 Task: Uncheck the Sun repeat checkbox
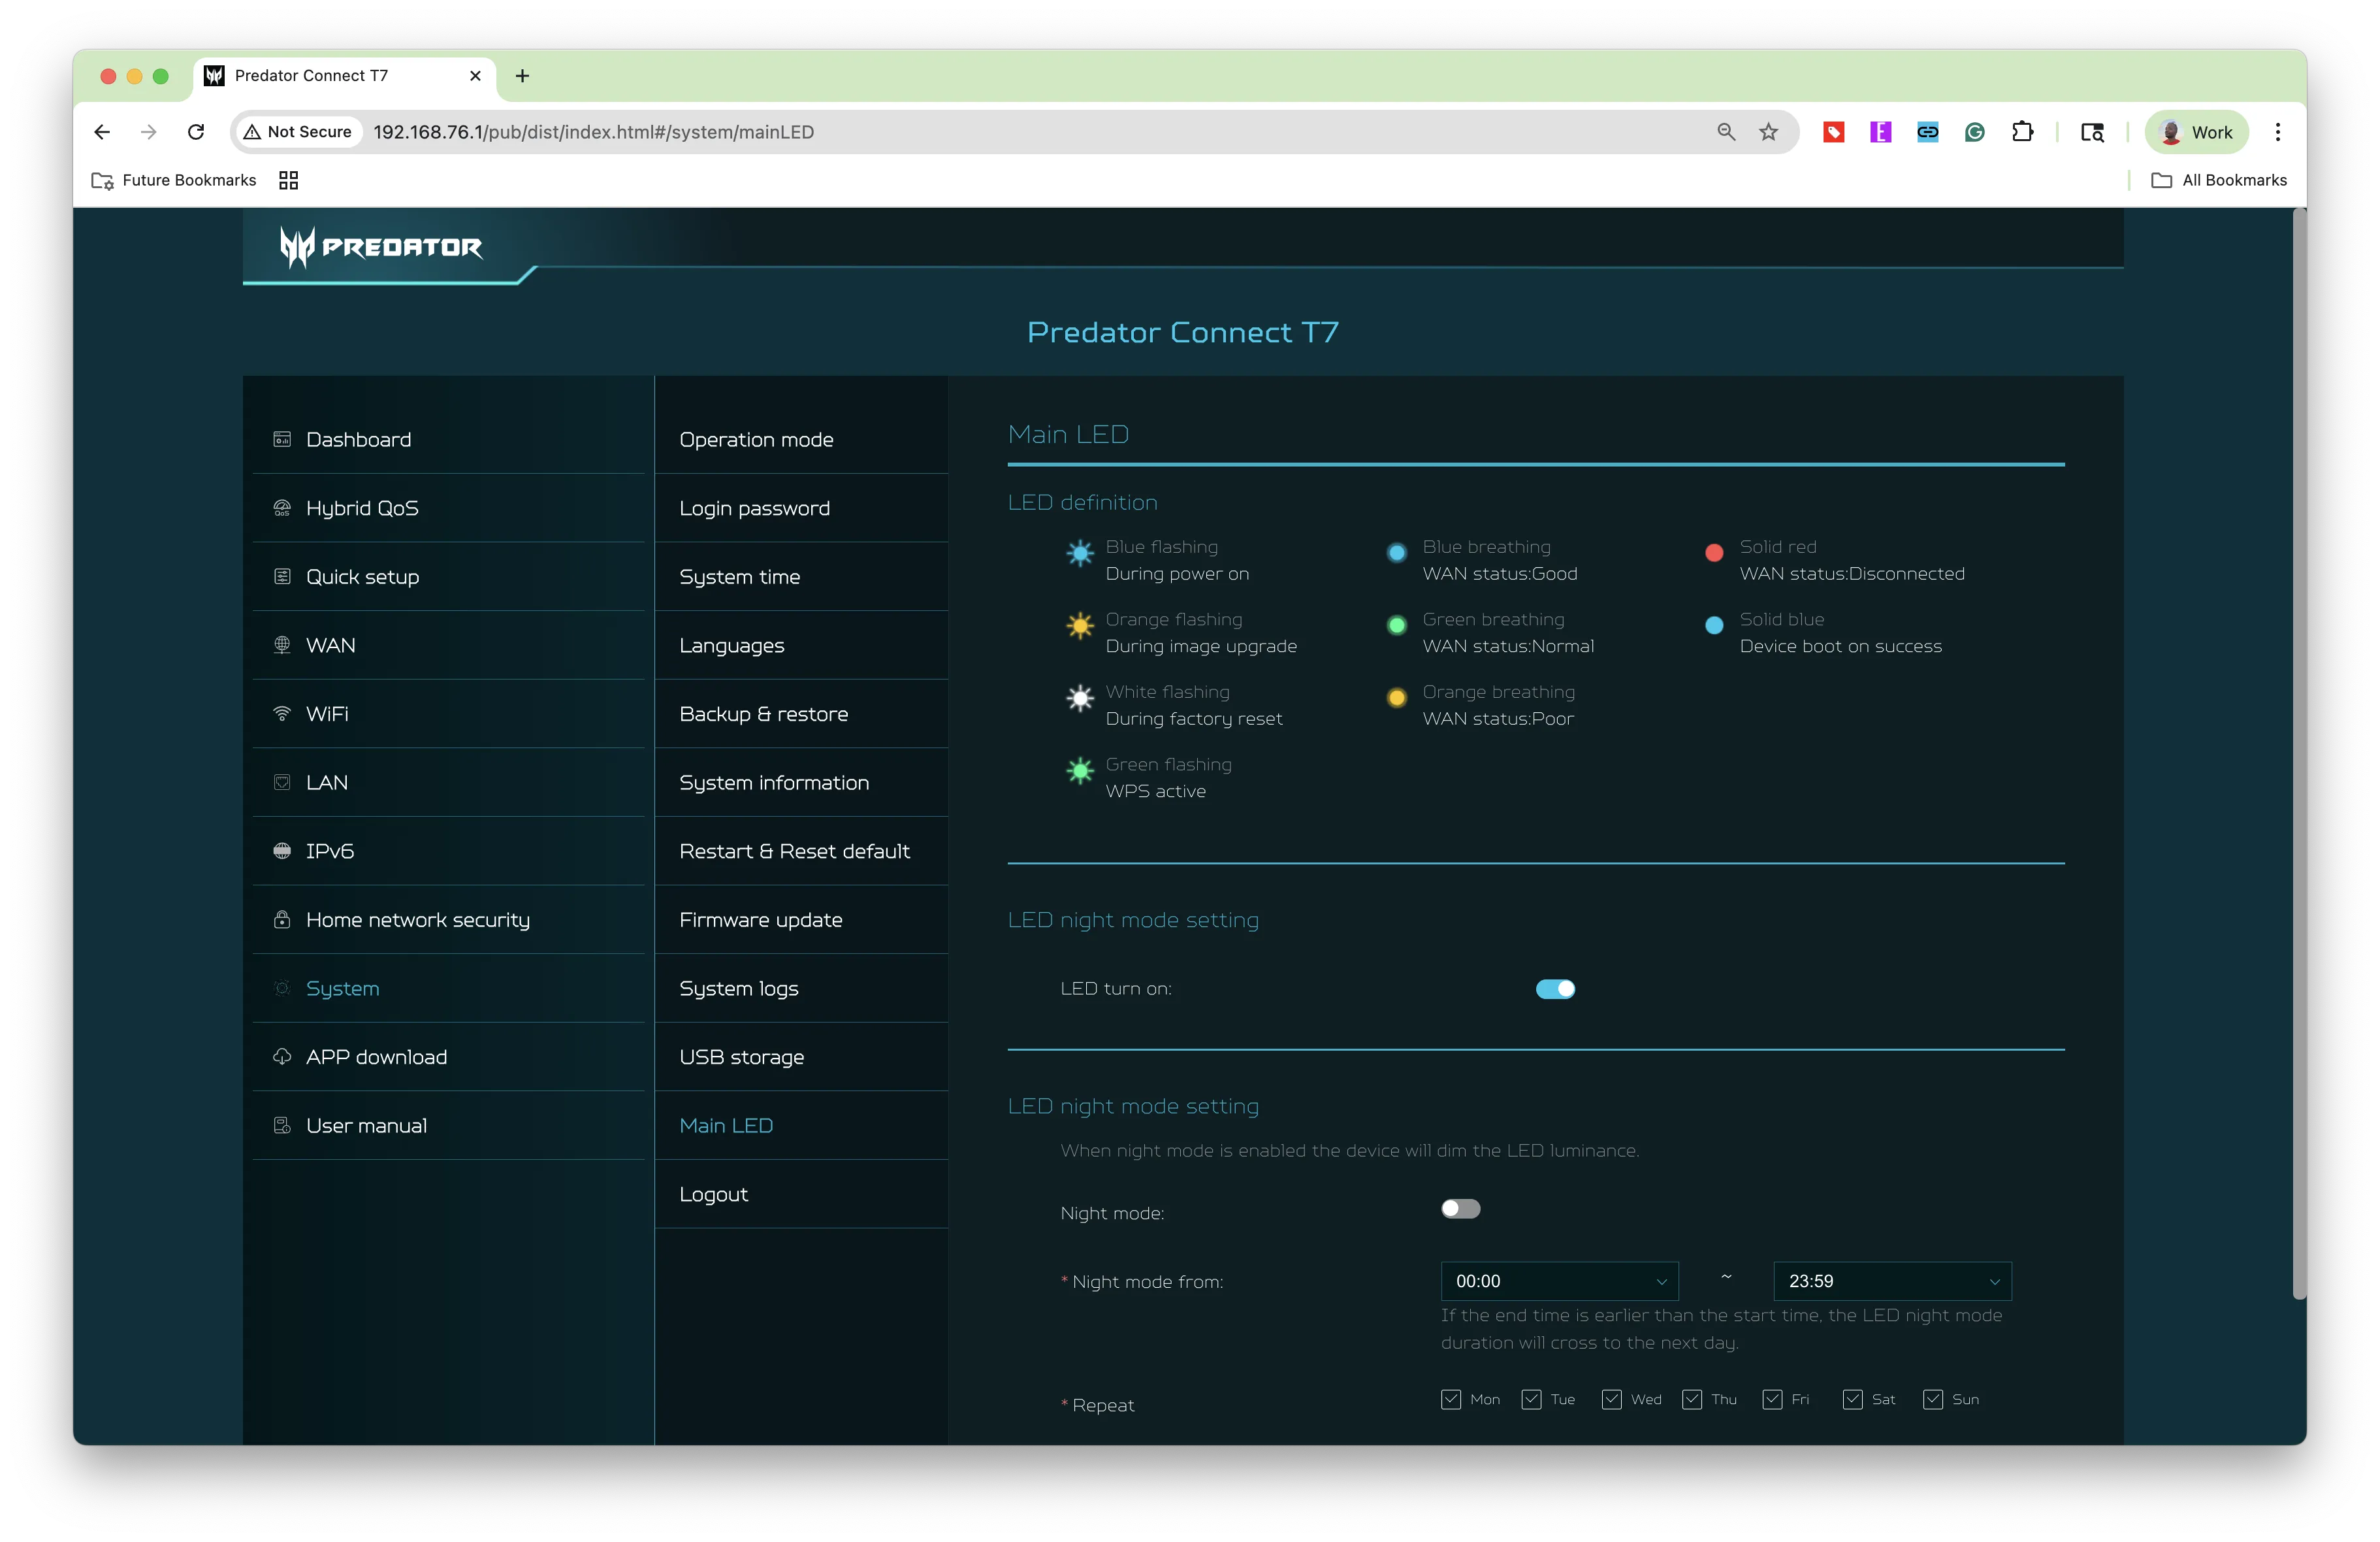[x=1933, y=1399]
